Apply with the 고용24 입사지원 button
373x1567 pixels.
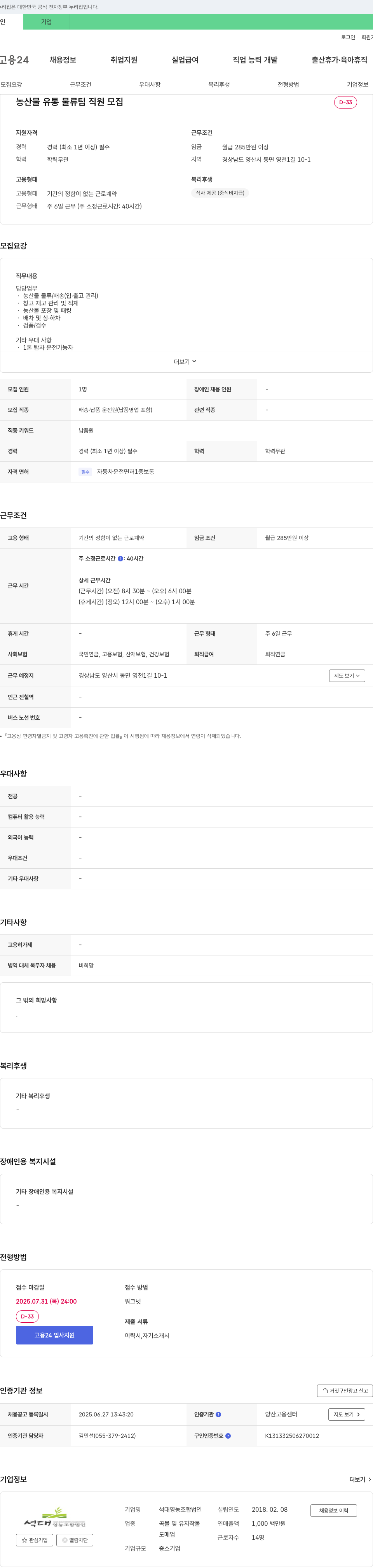tap(55, 1335)
